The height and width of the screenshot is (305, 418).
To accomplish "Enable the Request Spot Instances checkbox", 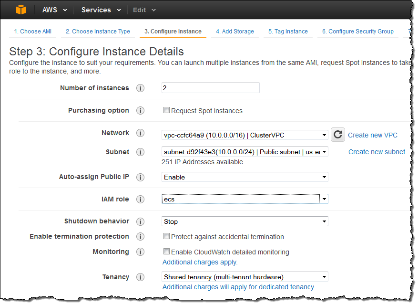I will (x=166, y=110).
